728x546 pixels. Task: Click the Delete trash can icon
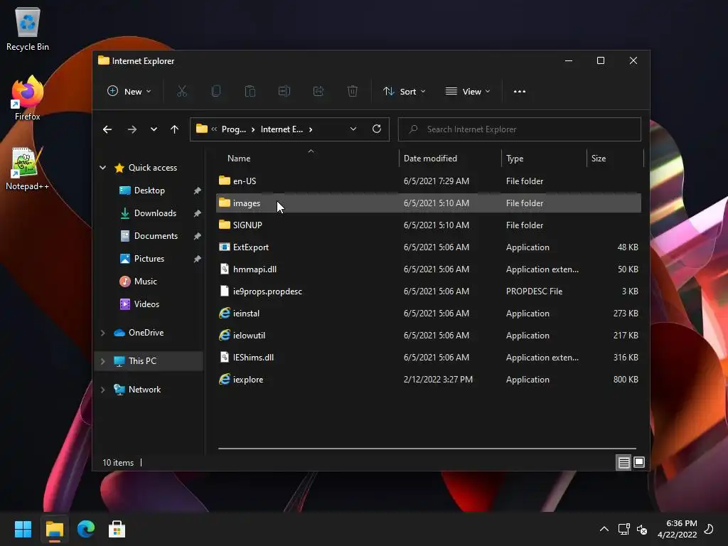pos(353,92)
